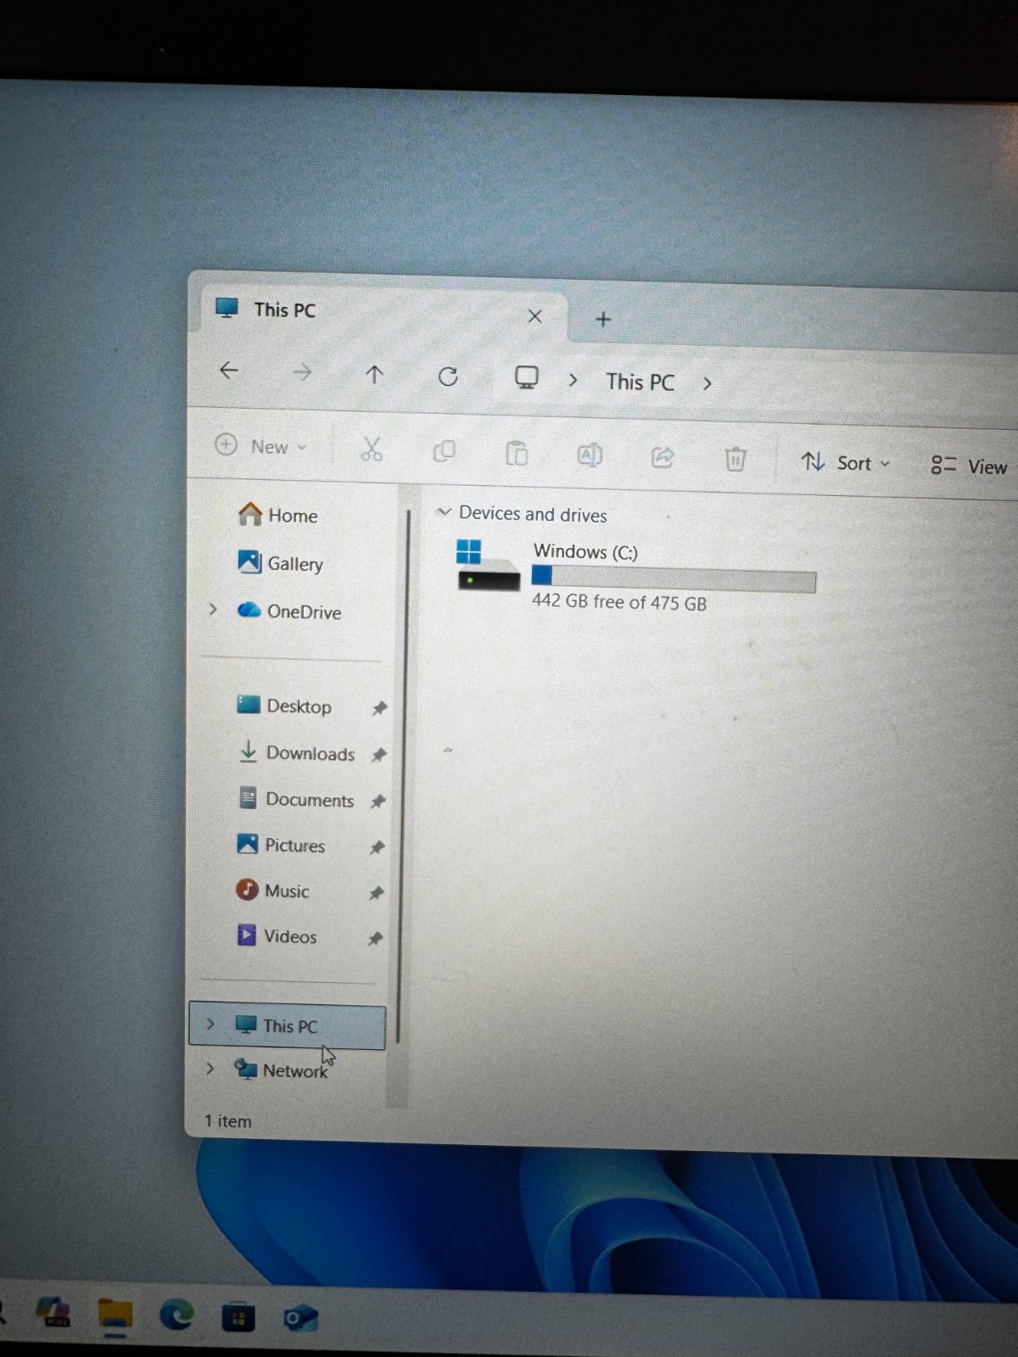This screenshot has width=1018, height=1357.
Task: Expand the chevron after This PC breadcrumb
Action: [708, 383]
